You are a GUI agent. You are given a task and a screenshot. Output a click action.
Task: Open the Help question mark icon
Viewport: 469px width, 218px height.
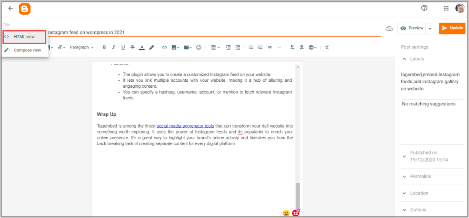point(424,8)
